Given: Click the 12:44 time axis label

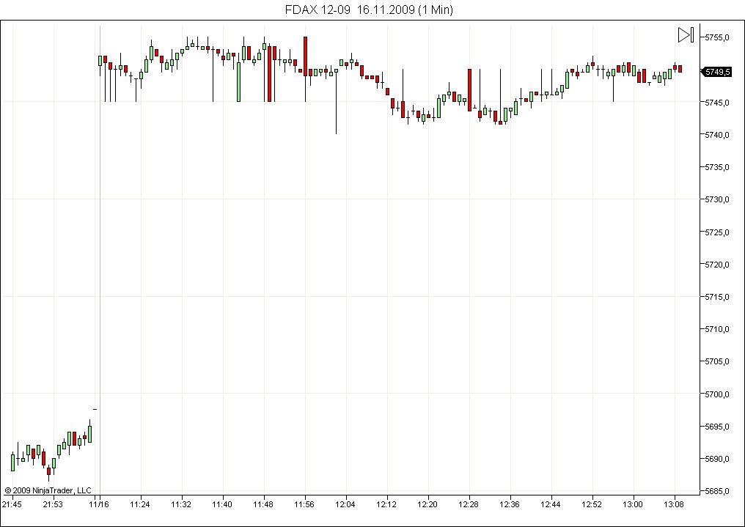Looking at the screenshot, I should point(550,504).
